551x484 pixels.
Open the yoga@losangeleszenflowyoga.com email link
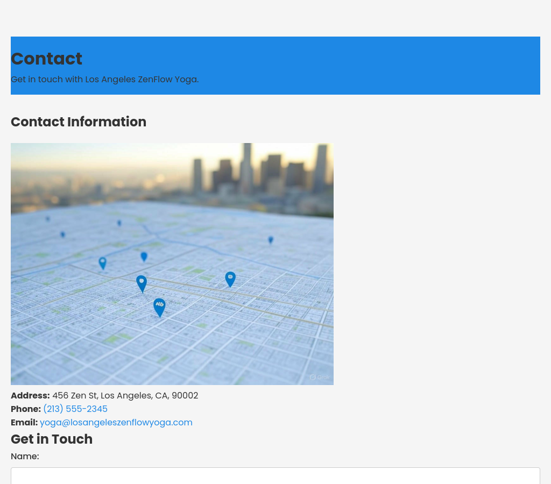coord(116,422)
